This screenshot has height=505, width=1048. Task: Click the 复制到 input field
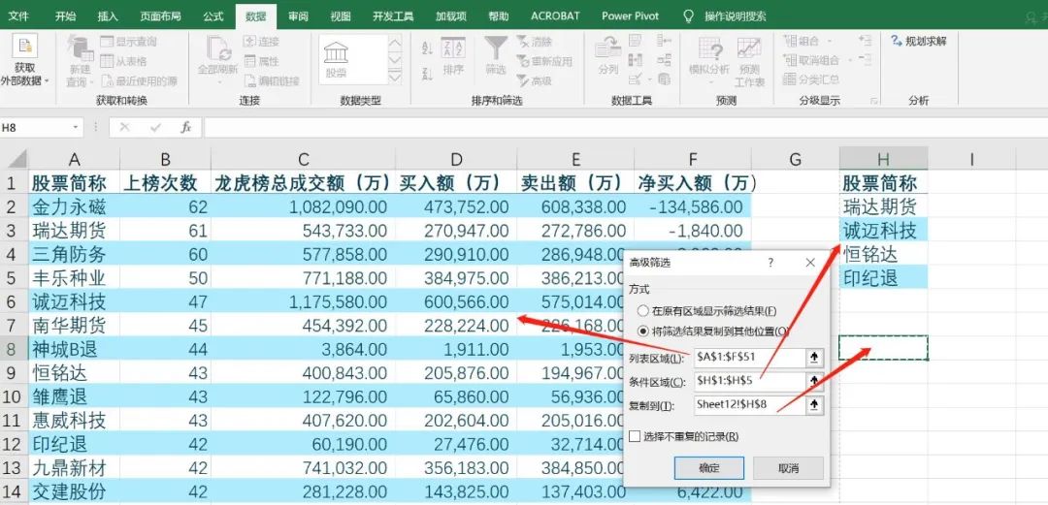pos(749,405)
